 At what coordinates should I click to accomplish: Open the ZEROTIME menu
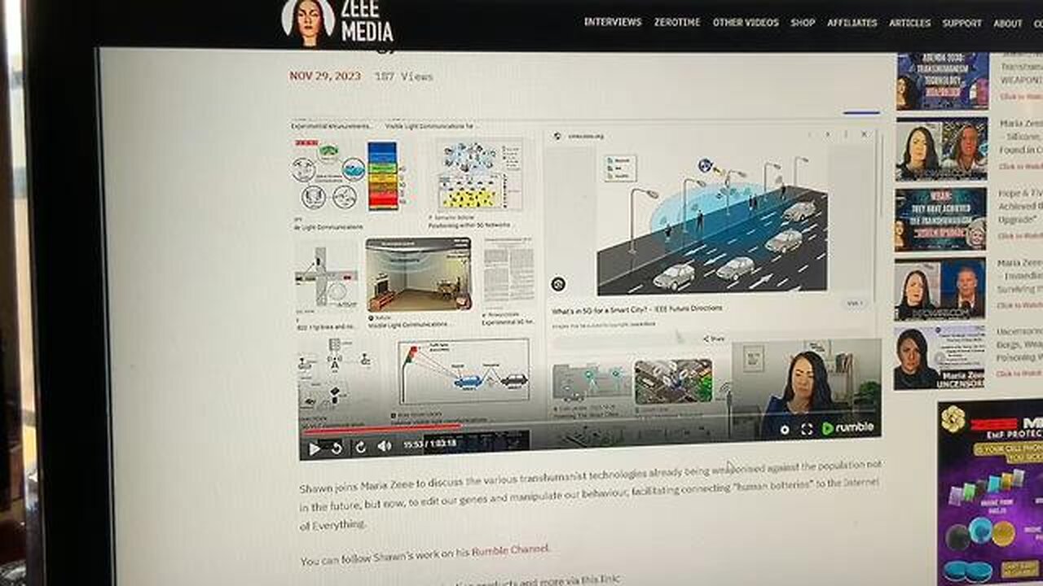[677, 23]
